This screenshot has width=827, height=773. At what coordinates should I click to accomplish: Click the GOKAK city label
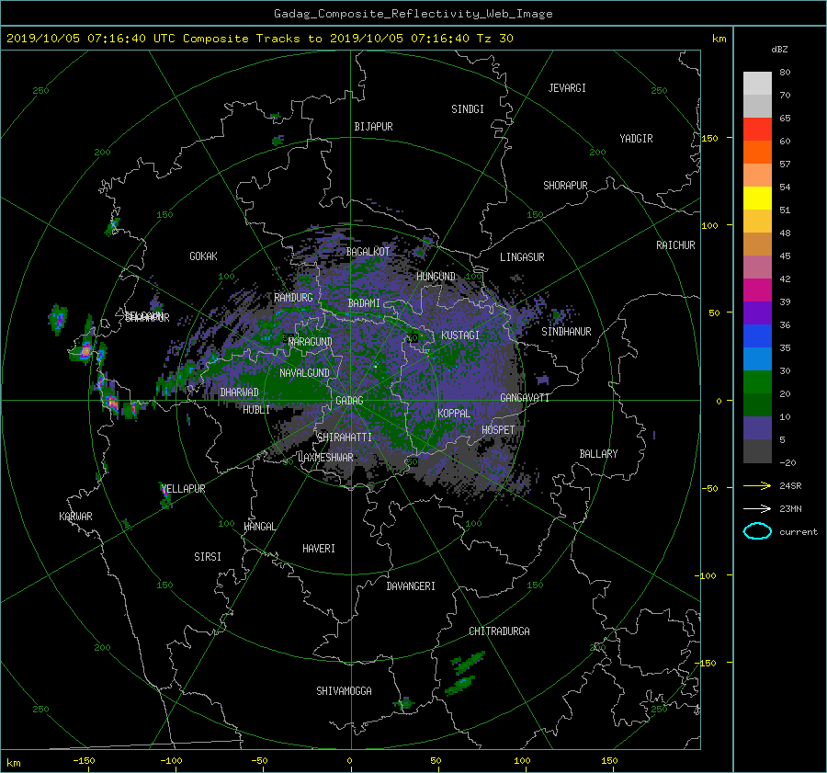203,256
